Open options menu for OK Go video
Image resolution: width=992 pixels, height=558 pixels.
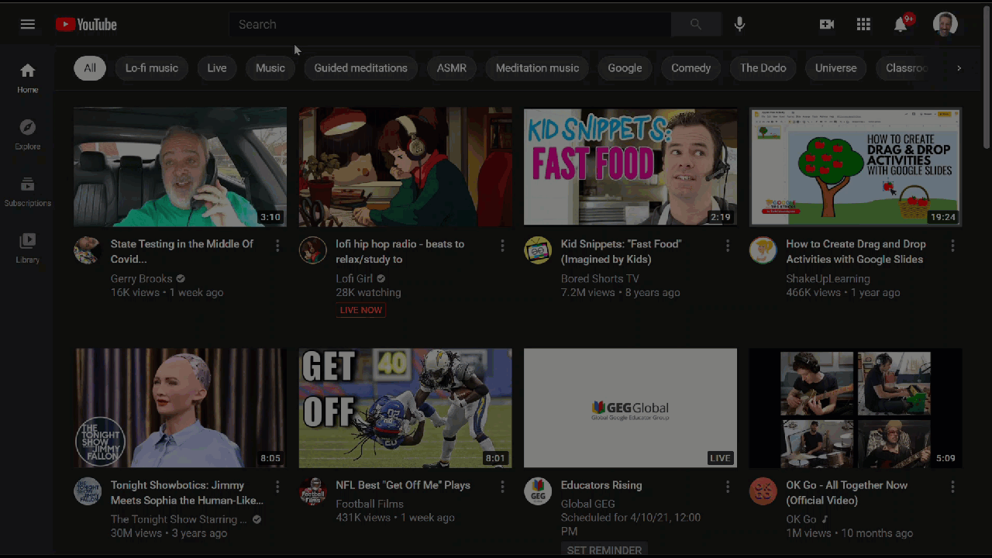tap(952, 487)
